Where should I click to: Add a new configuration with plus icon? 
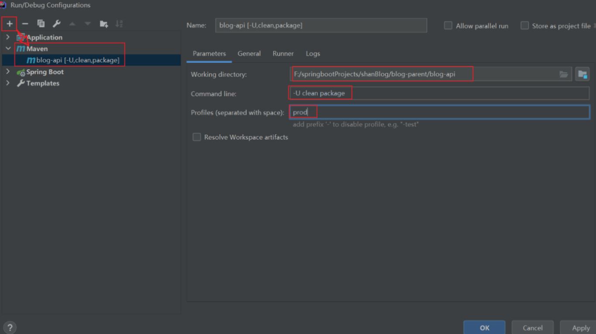pyautogui.click(x=10, y=24)
